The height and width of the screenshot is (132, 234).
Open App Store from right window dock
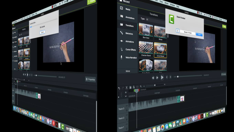(x=187, y=120)
